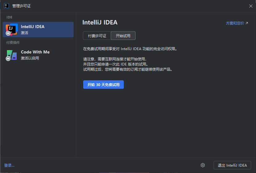Select Code With Me plugin entry
The height and width of the screenshot is (173, 256).
click(38, 55)
